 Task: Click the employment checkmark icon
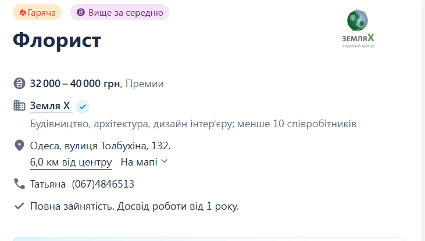pyautogui.click(x=19, y=206)
